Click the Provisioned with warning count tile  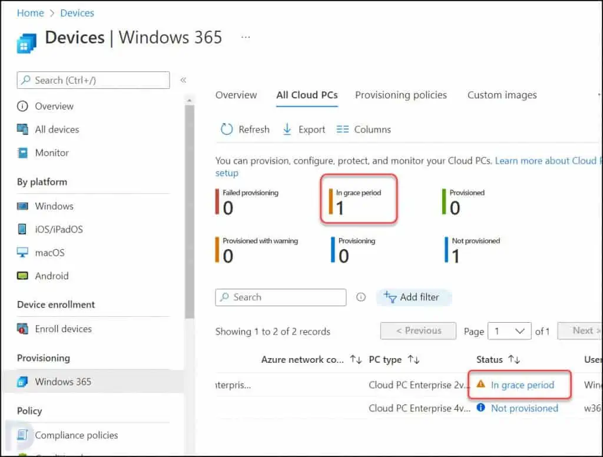[x=257, y=250]
